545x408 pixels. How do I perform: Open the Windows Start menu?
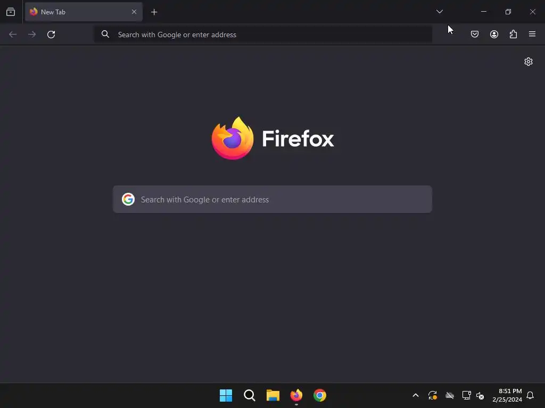226,395
